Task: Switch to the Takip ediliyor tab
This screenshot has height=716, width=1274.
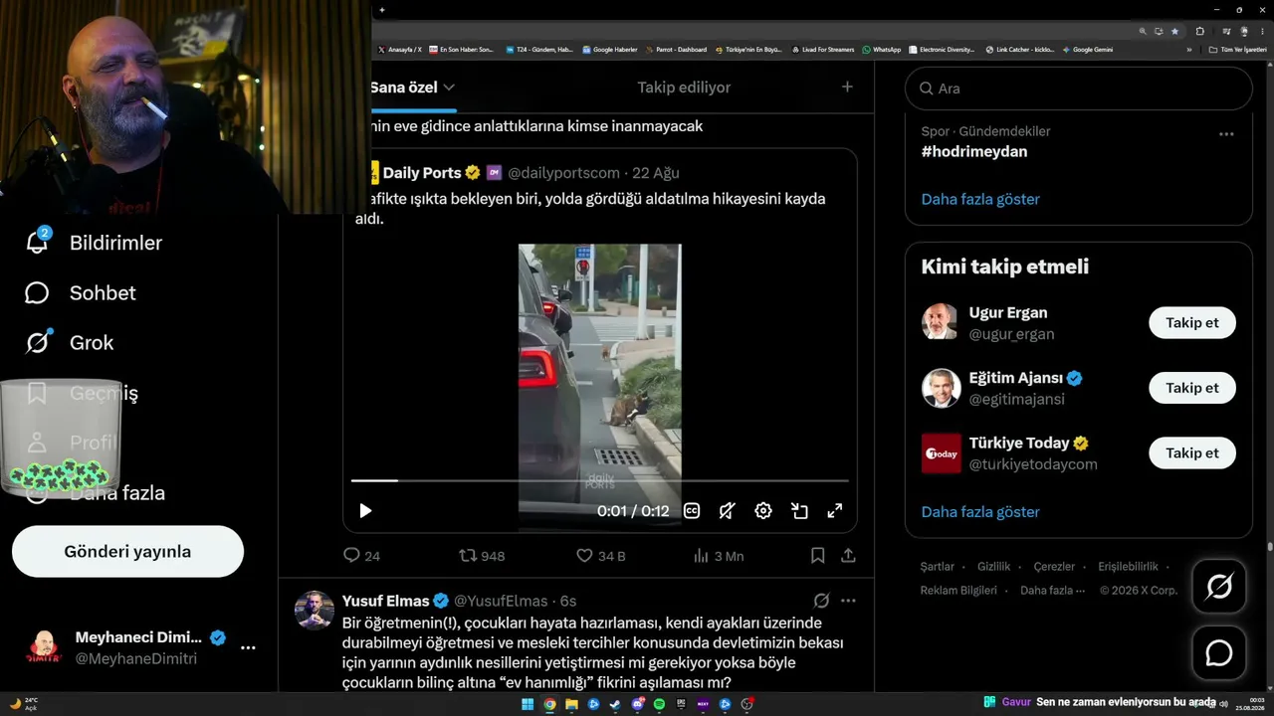Action: tap(684, 88)
